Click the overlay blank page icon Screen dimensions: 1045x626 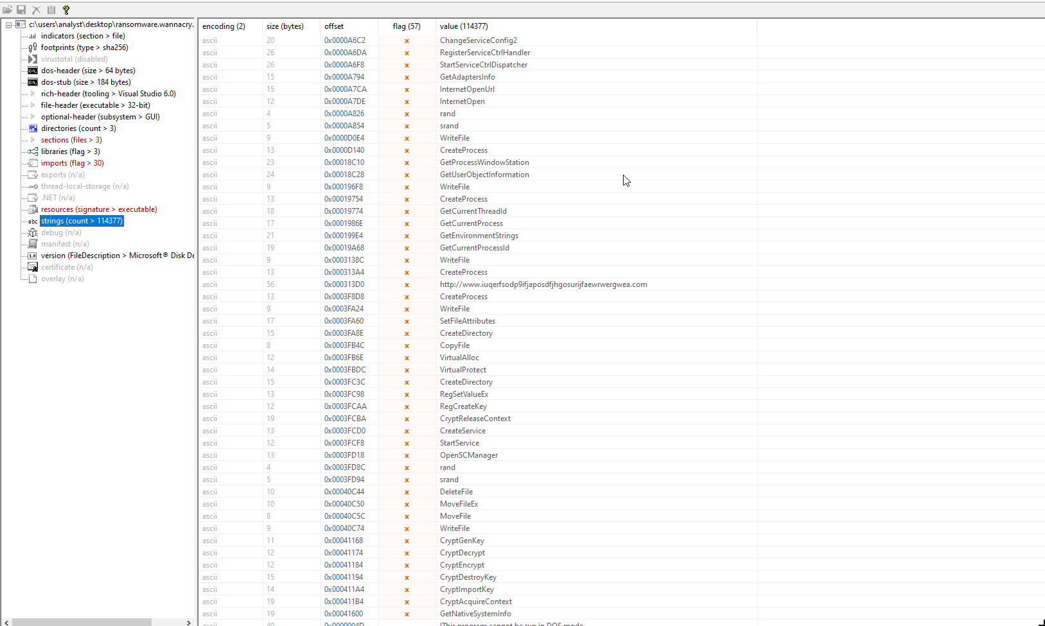point(33,279)
